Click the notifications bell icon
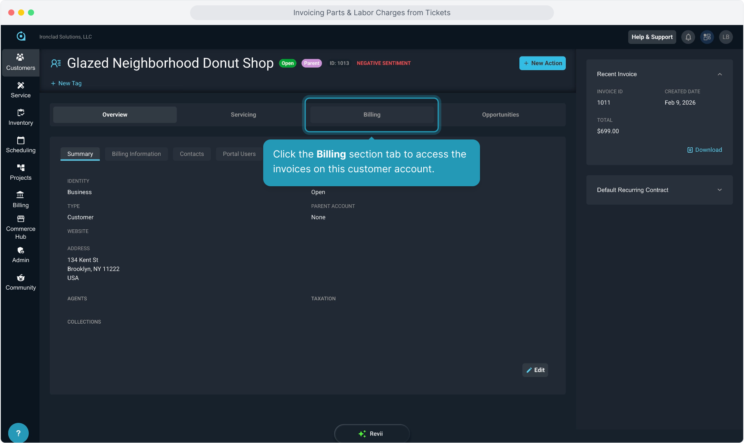 (688, 37)
